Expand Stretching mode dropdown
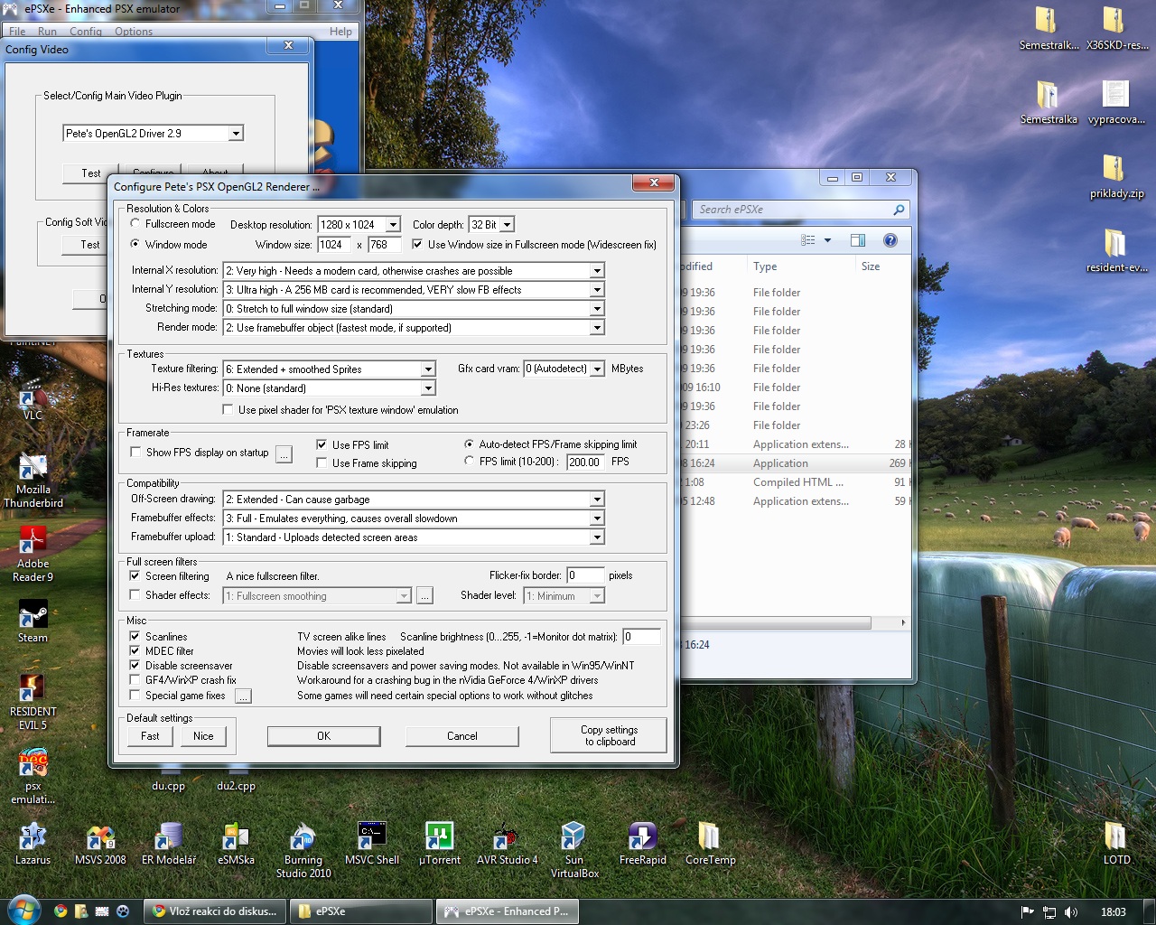 tap(597, 308)
